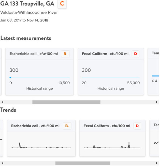162x167 pixels.
Task: Open the Escherichia coli trend sparkline
Action: [x=41, y=146]
